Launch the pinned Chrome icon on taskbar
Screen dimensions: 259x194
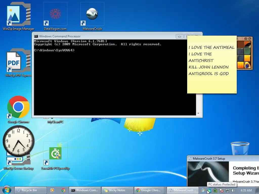(63, 190)
